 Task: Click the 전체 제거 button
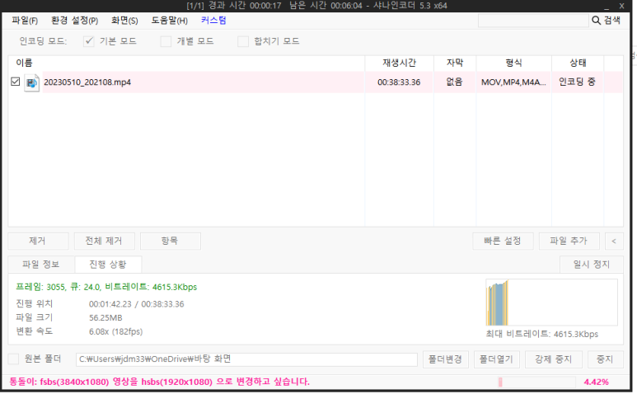click(x=104, y=241)
